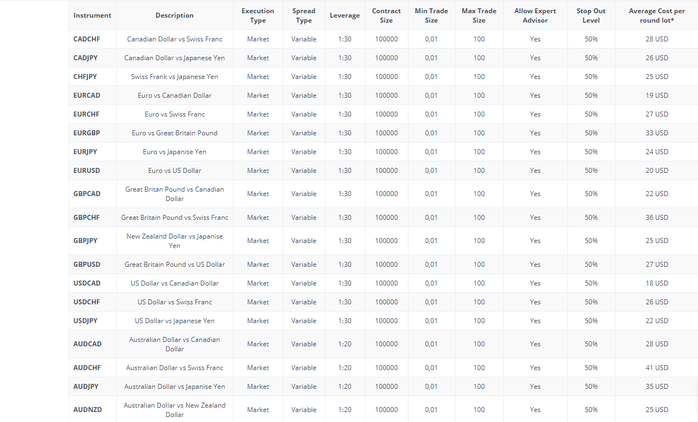Click 'Canadian Dollar vs Swiss Franc' description
698x422 pixels.
click(175, 39)
